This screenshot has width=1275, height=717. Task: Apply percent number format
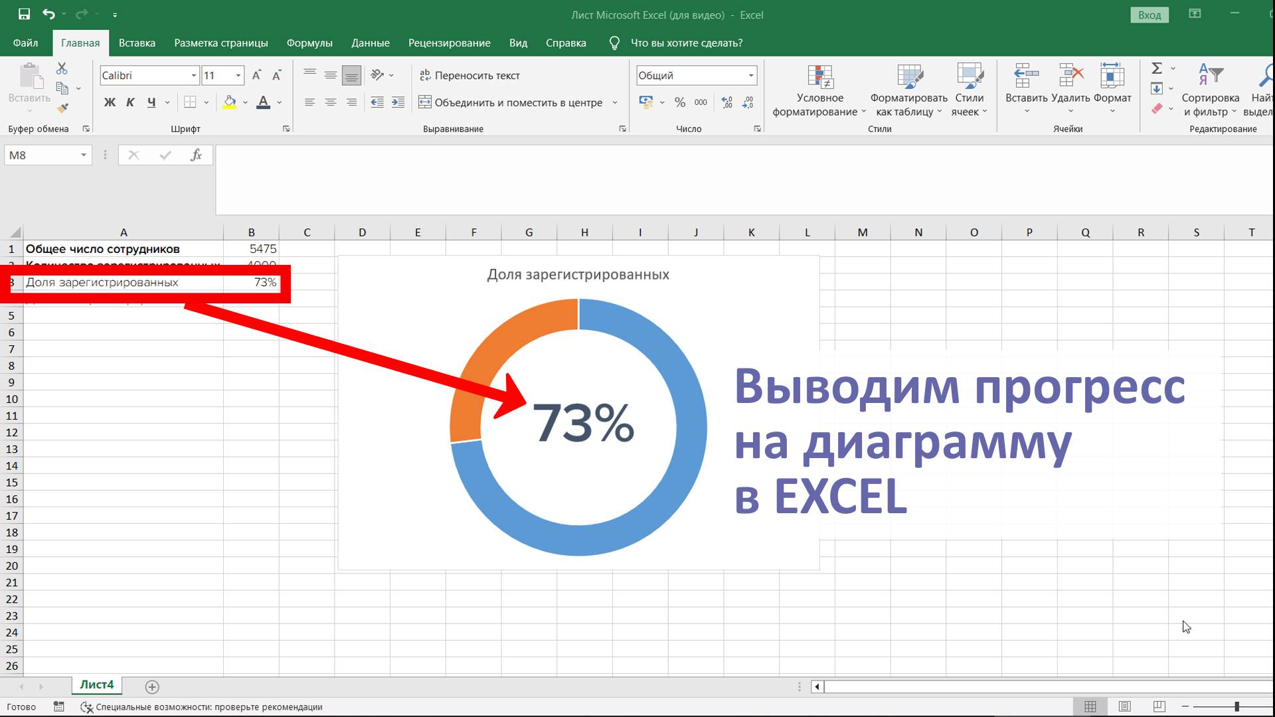click(x=679, y=102)
